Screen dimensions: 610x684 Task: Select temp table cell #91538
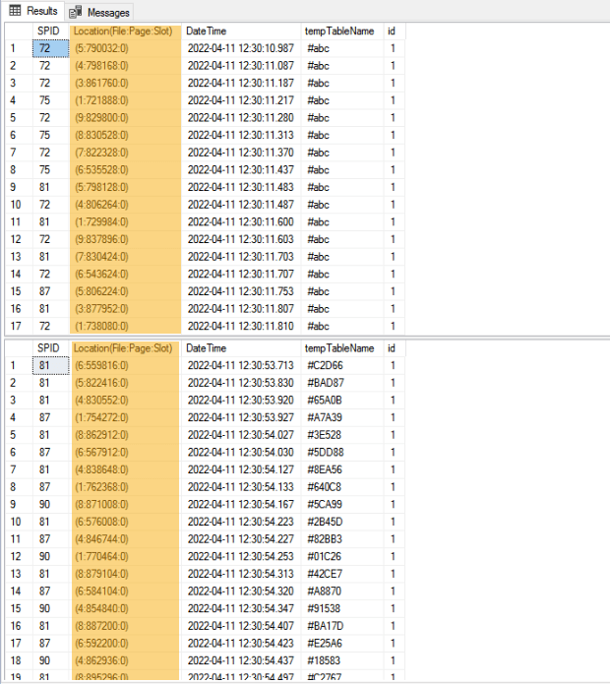(x=341, y=608)
